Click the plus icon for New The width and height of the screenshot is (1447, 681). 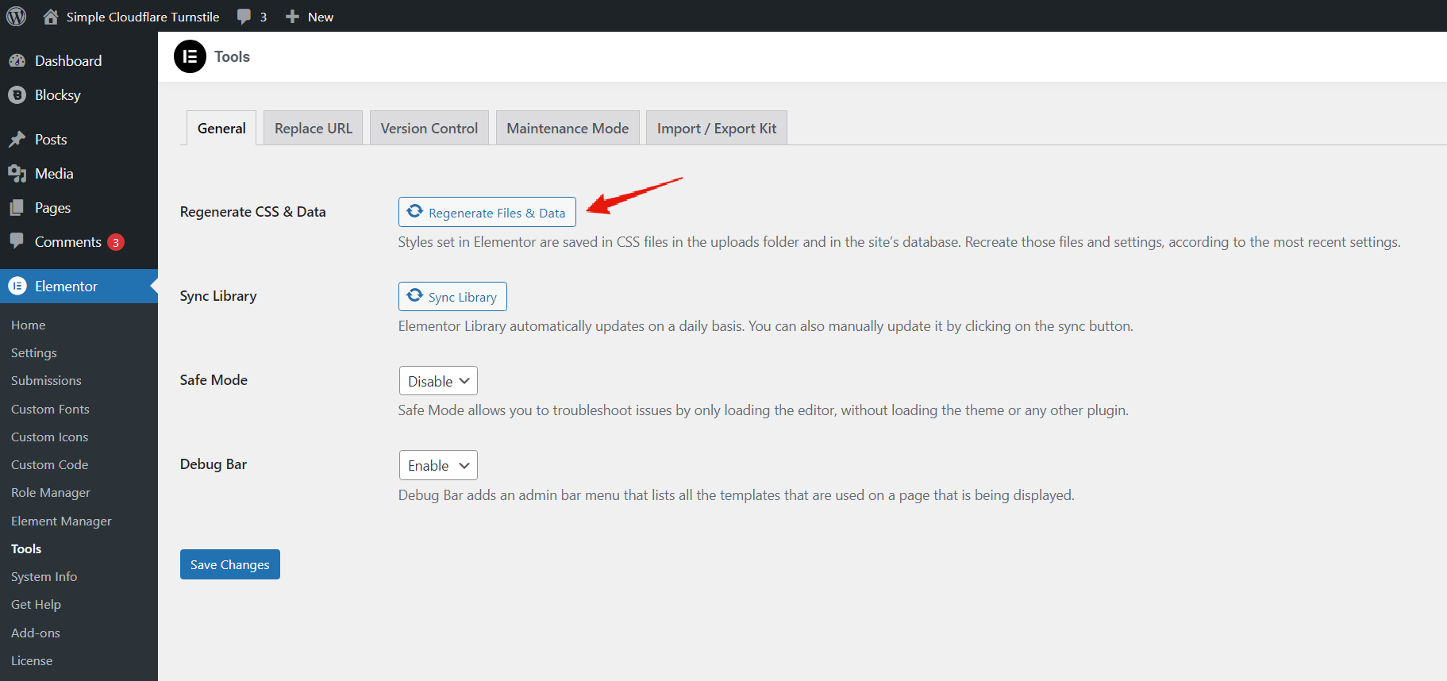click(x=292, y=17)
